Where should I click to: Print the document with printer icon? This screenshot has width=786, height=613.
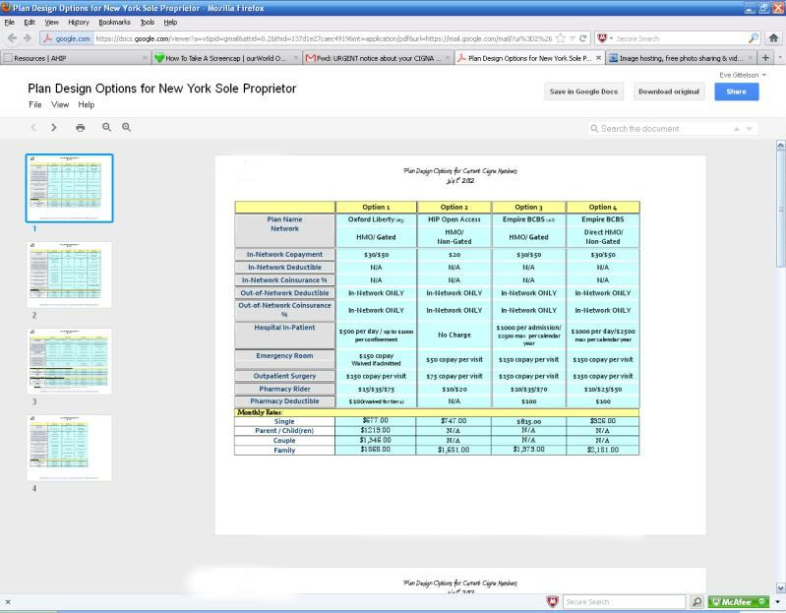pos(81,127)
